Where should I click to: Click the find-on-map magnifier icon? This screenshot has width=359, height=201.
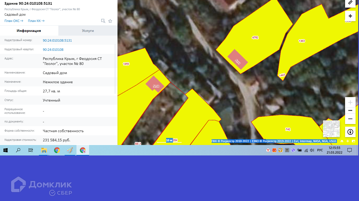coord(103,21)
